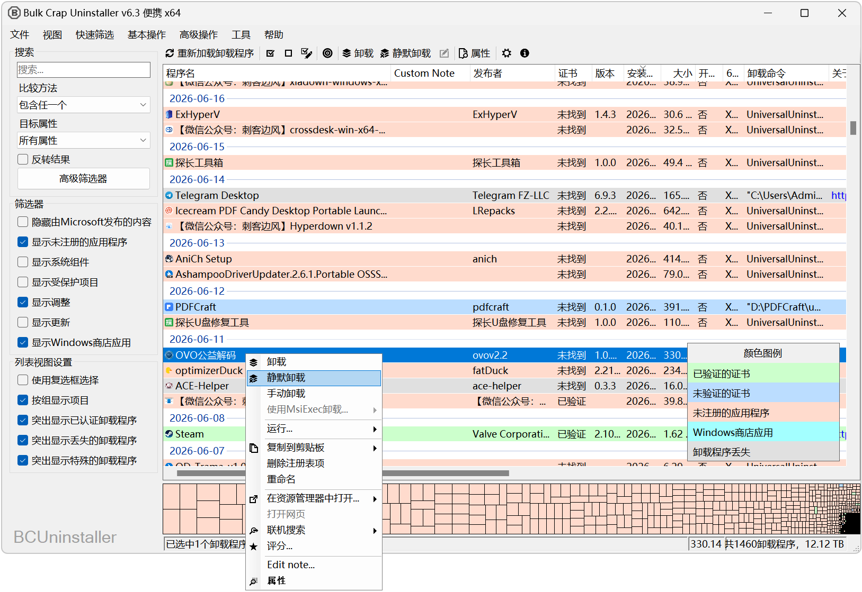Sort by the 程序名 column header
The width and height of the screenshot is (862, 592).
(277, 74)
